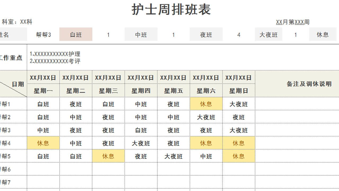Select 帮帮4's Tuesday 中班 cell
339x191 pixels.
[x=76, y=143]
